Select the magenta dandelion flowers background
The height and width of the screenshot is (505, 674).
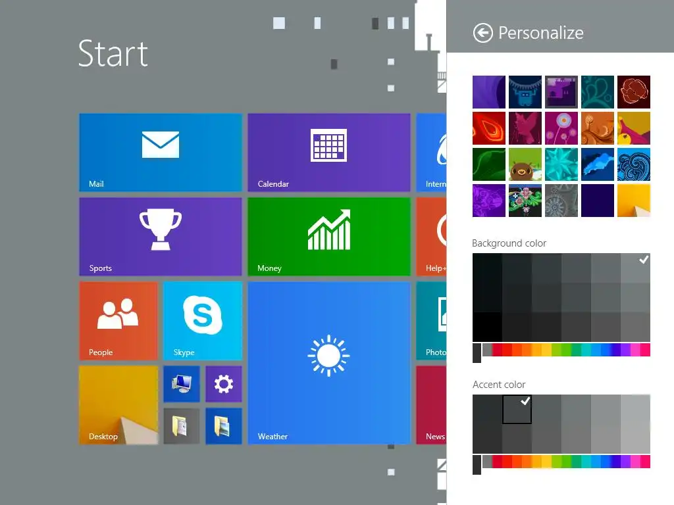coord(561,128)
